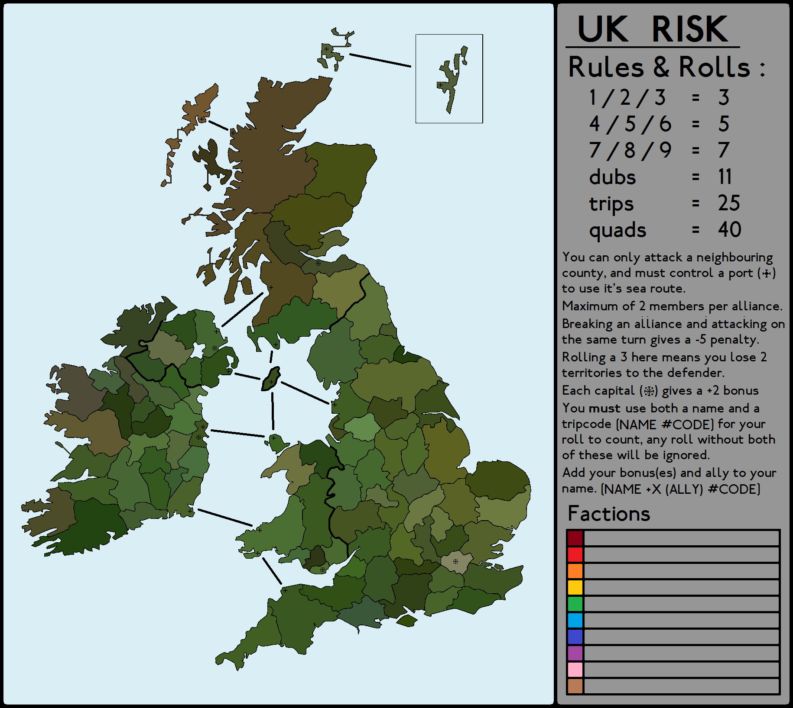Focus the name field beside the brown swatch

pos(682,686)
